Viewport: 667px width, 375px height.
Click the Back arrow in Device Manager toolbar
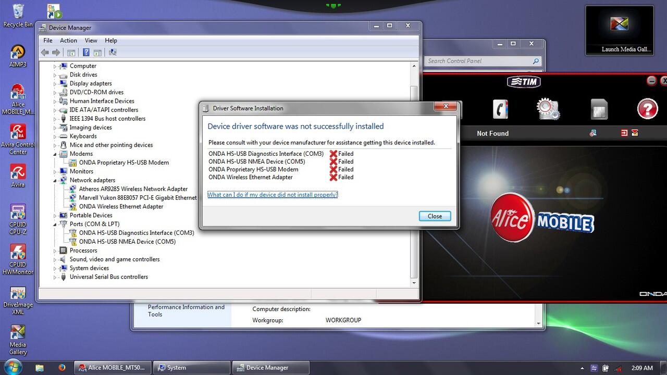(x=45, y=53)
